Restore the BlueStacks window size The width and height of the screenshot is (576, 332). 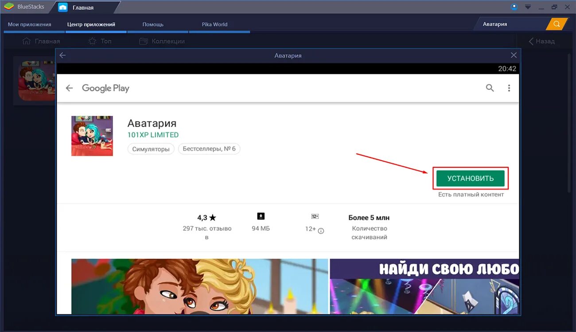tap(554, 7)
